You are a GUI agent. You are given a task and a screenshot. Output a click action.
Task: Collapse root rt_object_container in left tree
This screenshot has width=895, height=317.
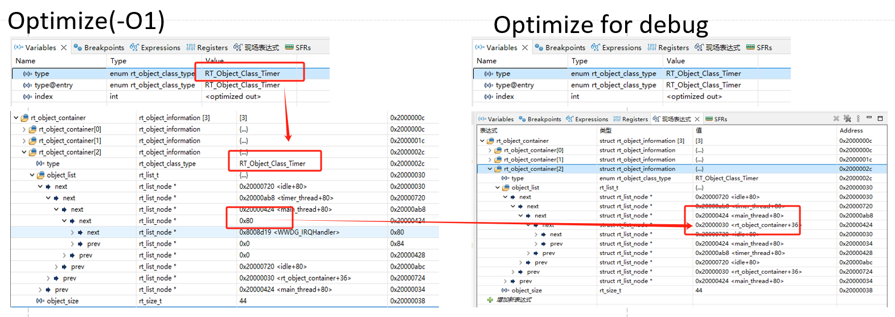click(16, 118)
